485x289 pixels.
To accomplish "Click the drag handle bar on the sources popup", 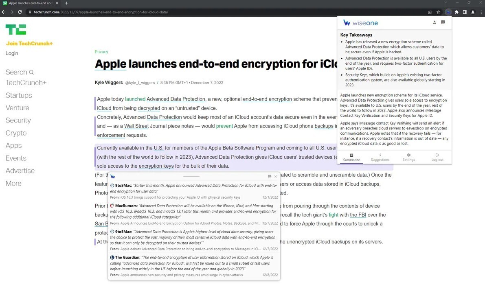I will click(191, 176).
